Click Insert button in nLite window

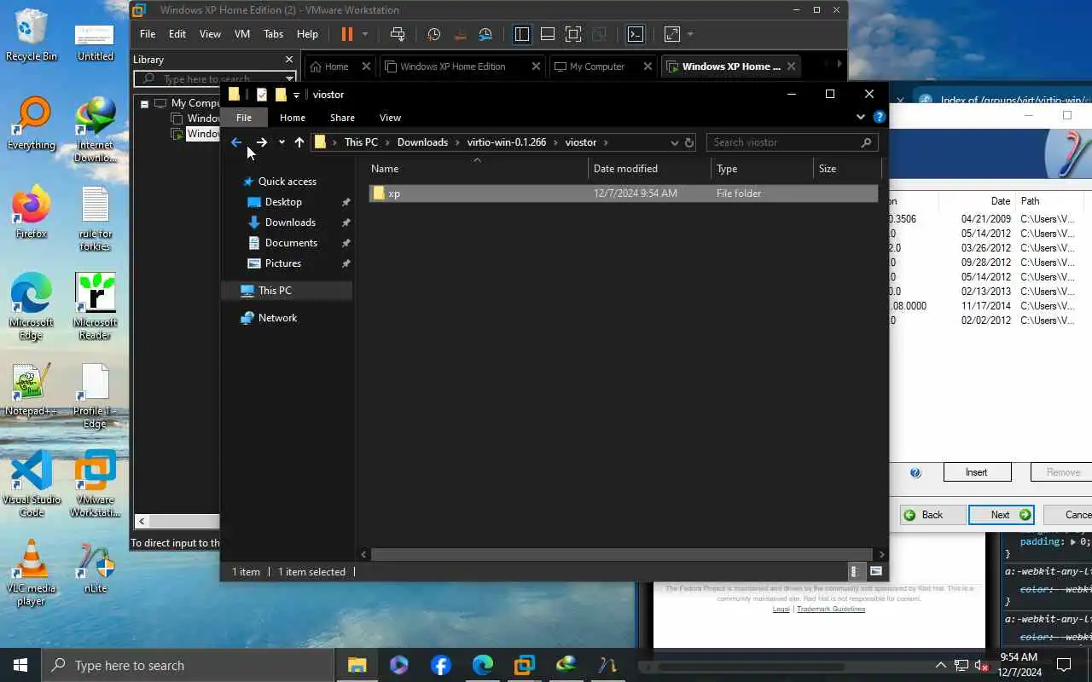[977, 472]
